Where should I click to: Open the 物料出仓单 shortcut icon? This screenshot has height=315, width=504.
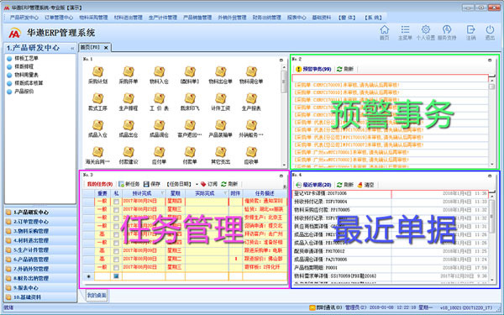(220, 76)
